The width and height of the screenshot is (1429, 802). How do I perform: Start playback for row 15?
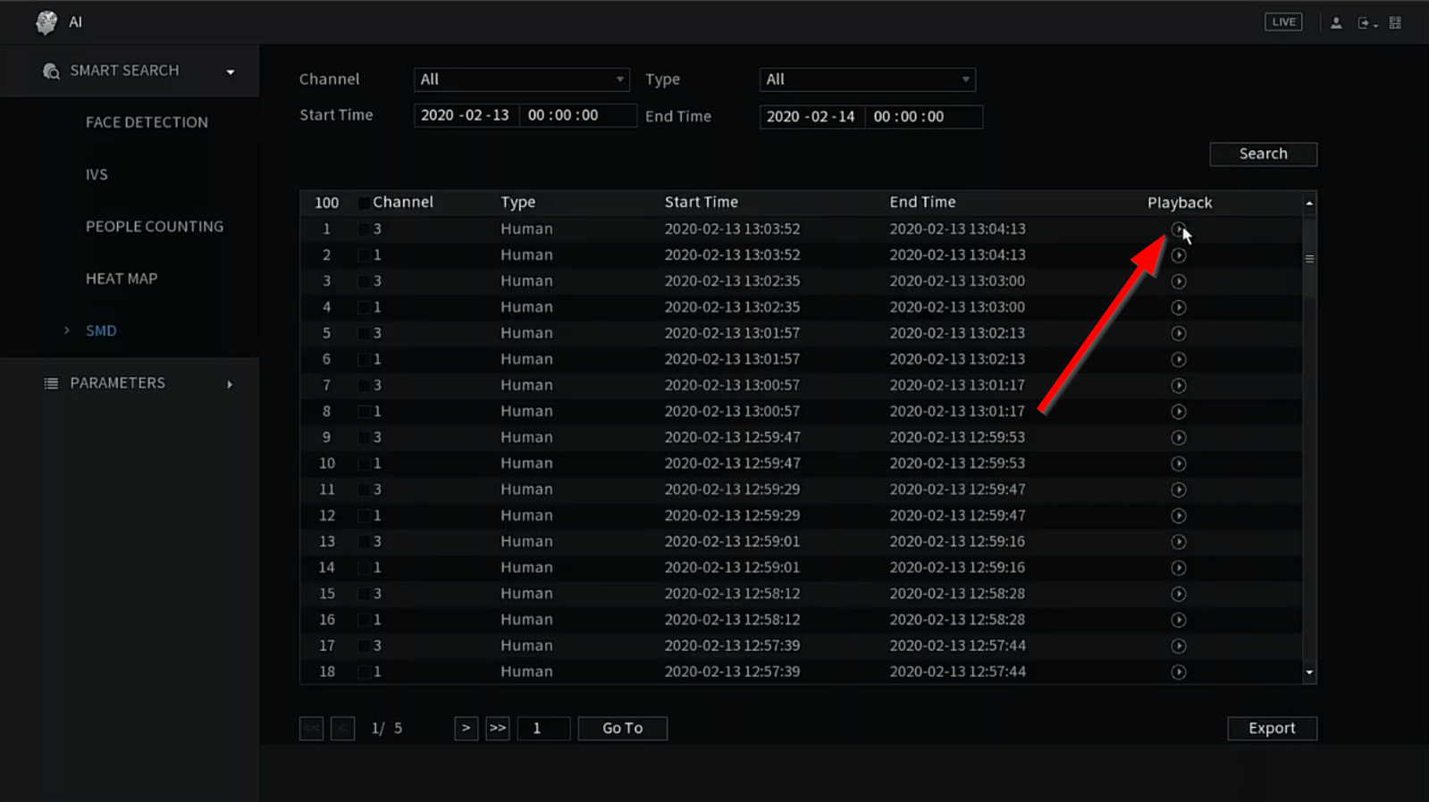(1179, 594)
